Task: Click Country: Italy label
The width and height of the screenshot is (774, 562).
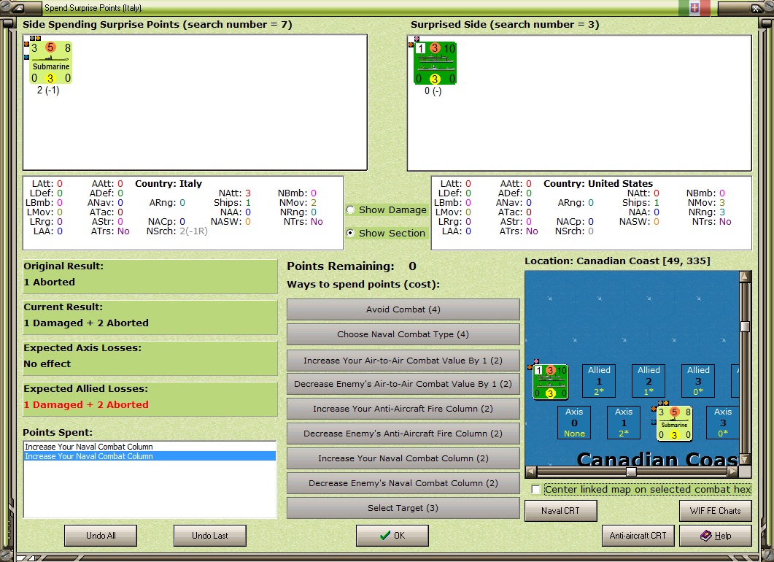Action: [x=169, y=183]
